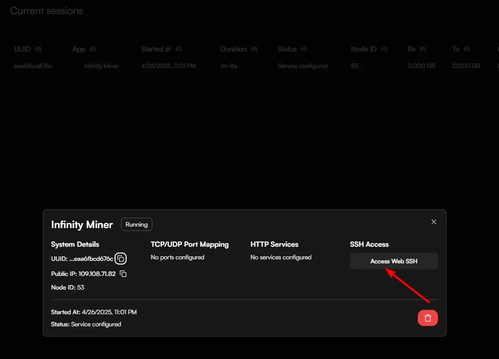Screen dimensions: 499x359
Task: Click the Node ID: 53 line in the panel
Action: (x=68, y=288)
